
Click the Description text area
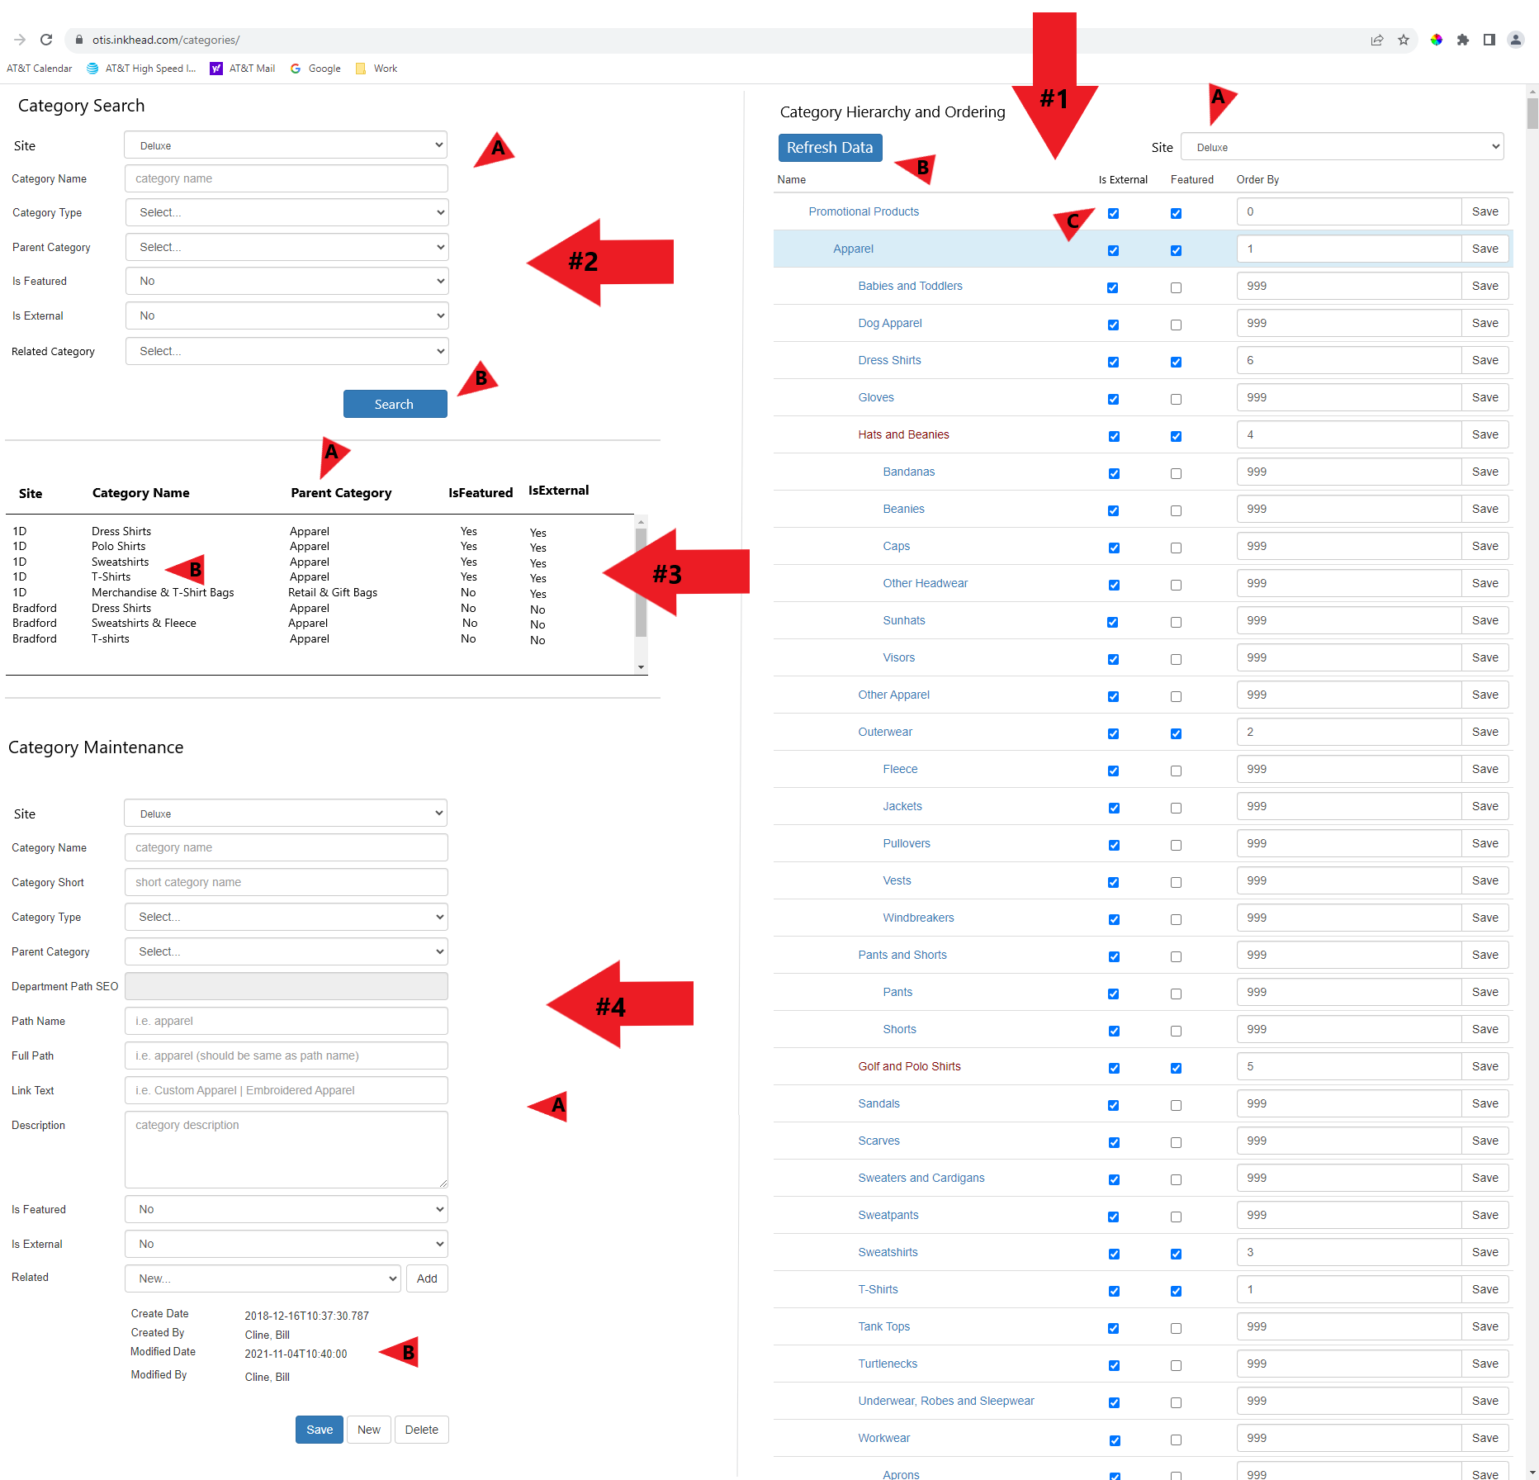click(286, 1149)
